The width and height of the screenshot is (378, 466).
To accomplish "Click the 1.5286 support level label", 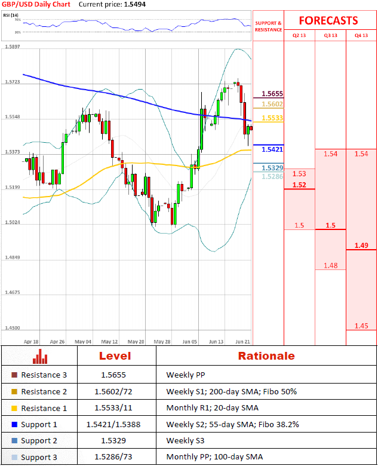I will tap(272, 176).
